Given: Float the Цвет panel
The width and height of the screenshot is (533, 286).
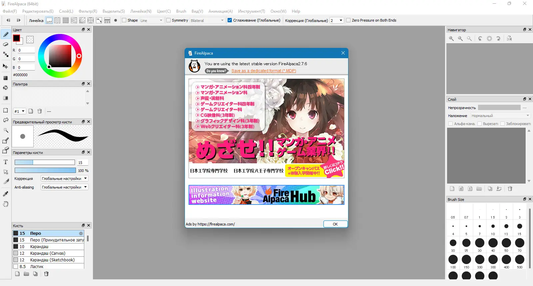Looking at the screenshot, I should (83, 30).
